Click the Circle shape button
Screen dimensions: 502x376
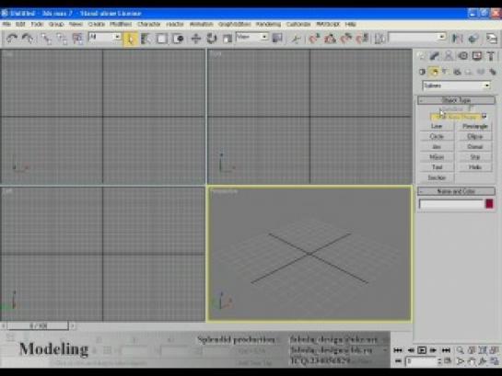pos(437,137)
